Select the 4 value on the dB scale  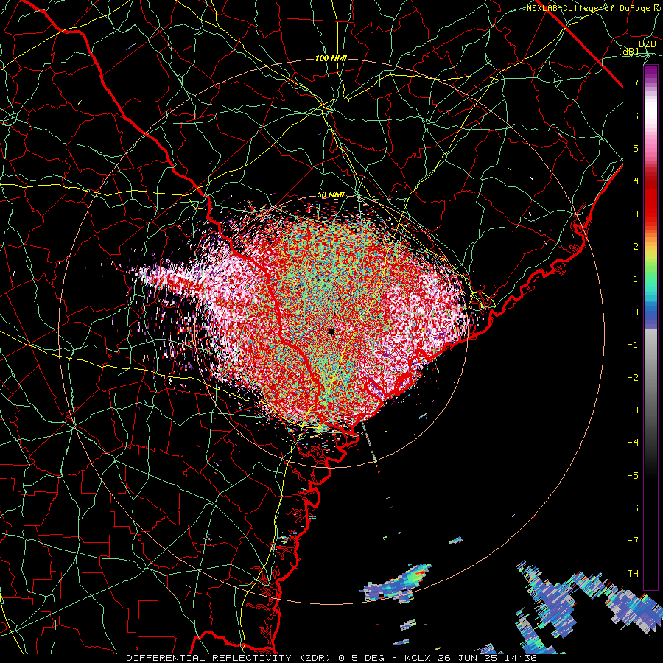point(636,181)
